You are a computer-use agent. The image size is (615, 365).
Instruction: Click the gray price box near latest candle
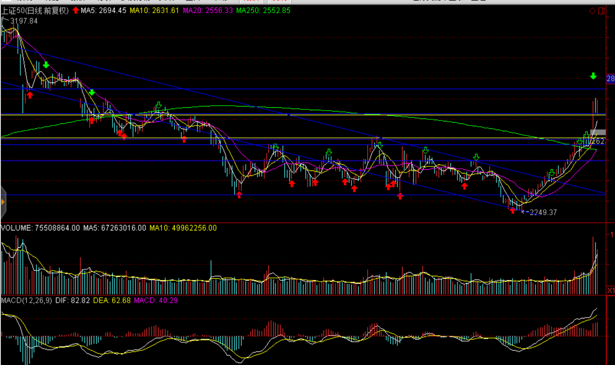[x=598, y=133]
